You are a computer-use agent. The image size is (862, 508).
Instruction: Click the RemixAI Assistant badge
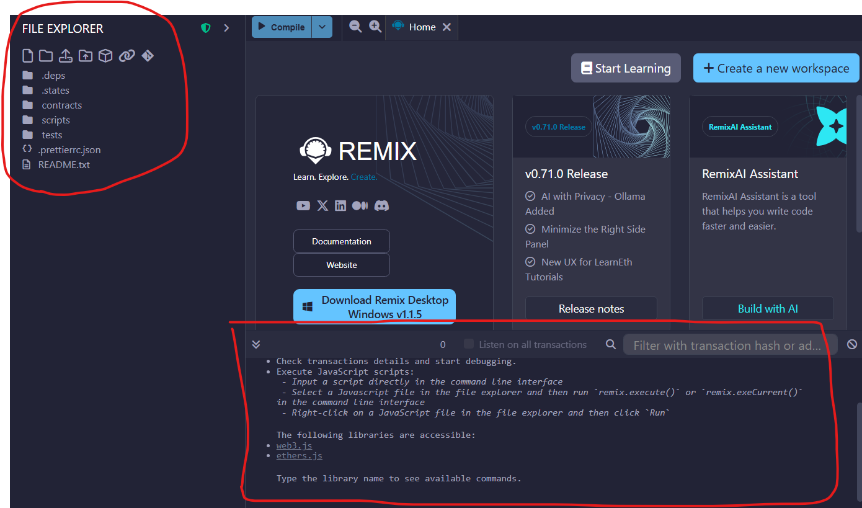click(x=740, y=127)
